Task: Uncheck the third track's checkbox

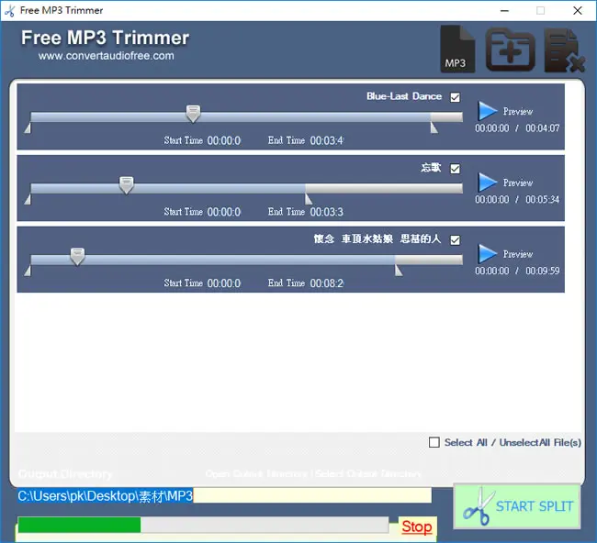Action: pyautogui.click(x=455, y=240)
